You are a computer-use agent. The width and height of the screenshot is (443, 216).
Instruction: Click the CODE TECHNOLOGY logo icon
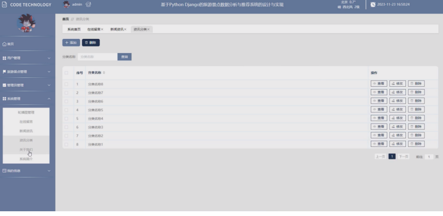pos(5,5)
